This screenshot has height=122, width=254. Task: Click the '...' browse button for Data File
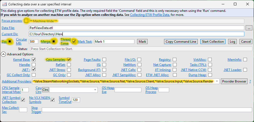(x=249, y=28)
